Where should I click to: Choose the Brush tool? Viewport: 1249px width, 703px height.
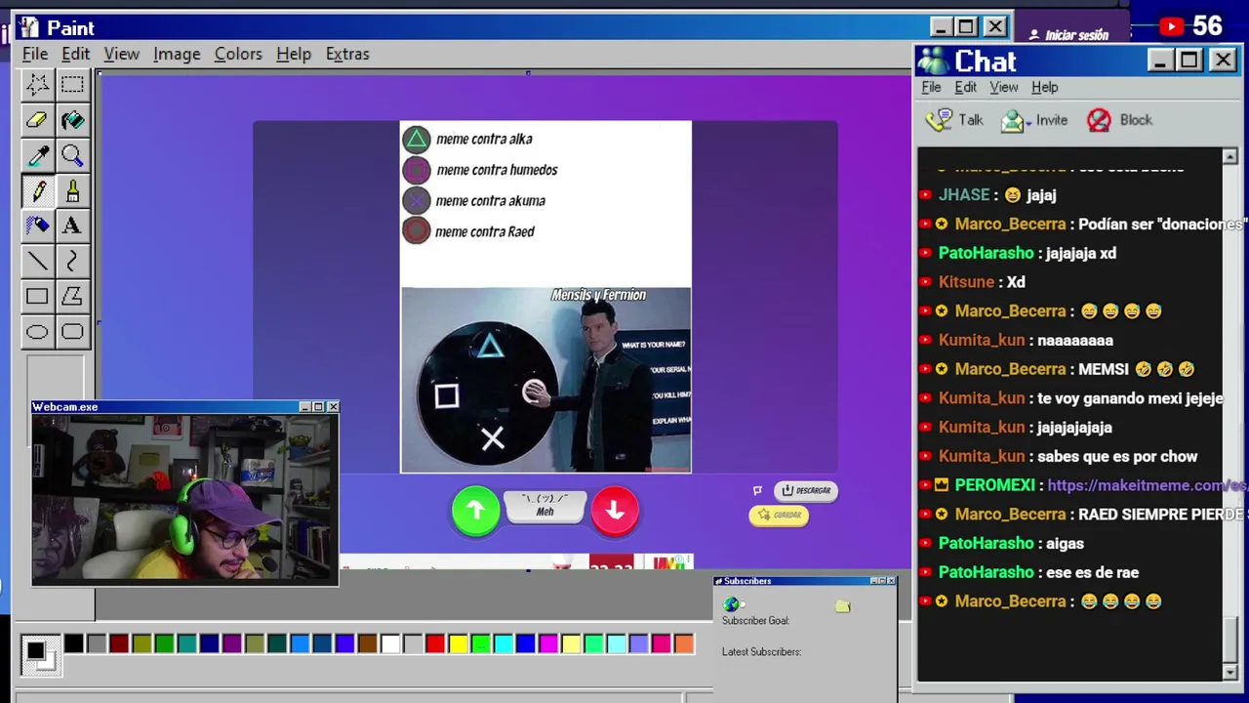[x=72, y=190]
